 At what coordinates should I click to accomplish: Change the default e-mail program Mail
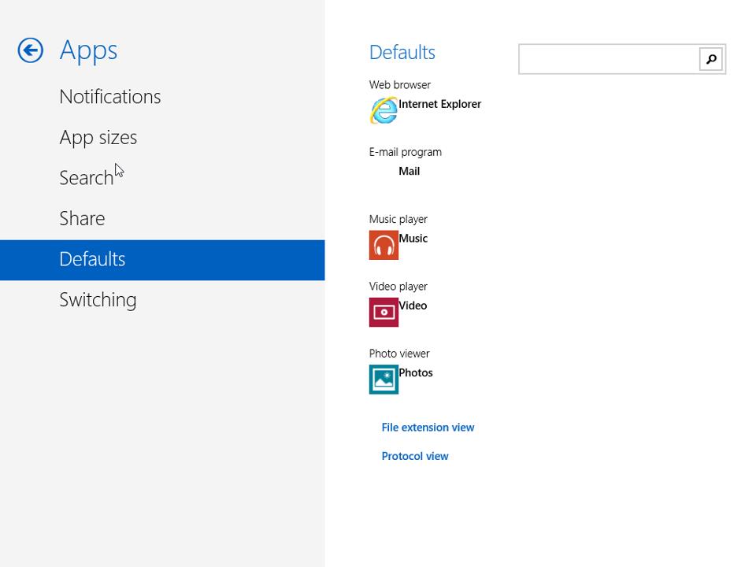(x=409, y=171)
